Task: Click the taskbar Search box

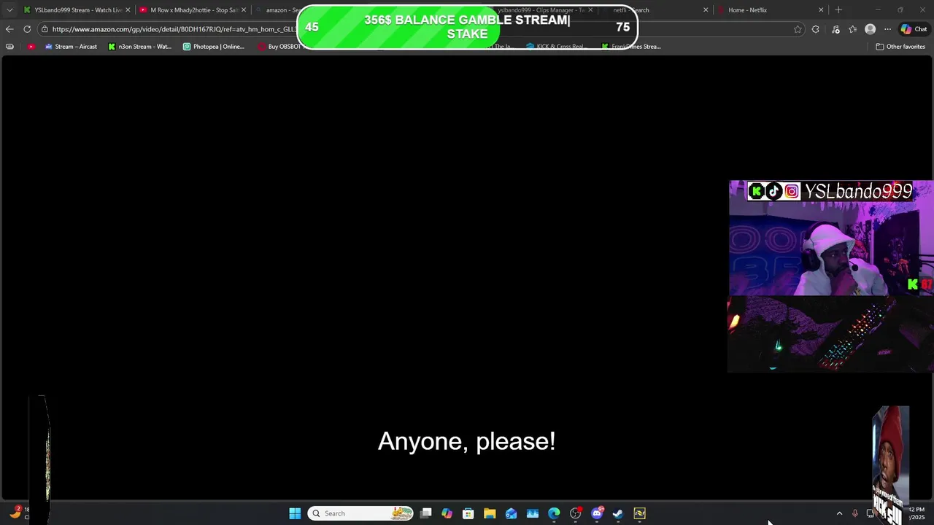Action: (x=360, y=513)
